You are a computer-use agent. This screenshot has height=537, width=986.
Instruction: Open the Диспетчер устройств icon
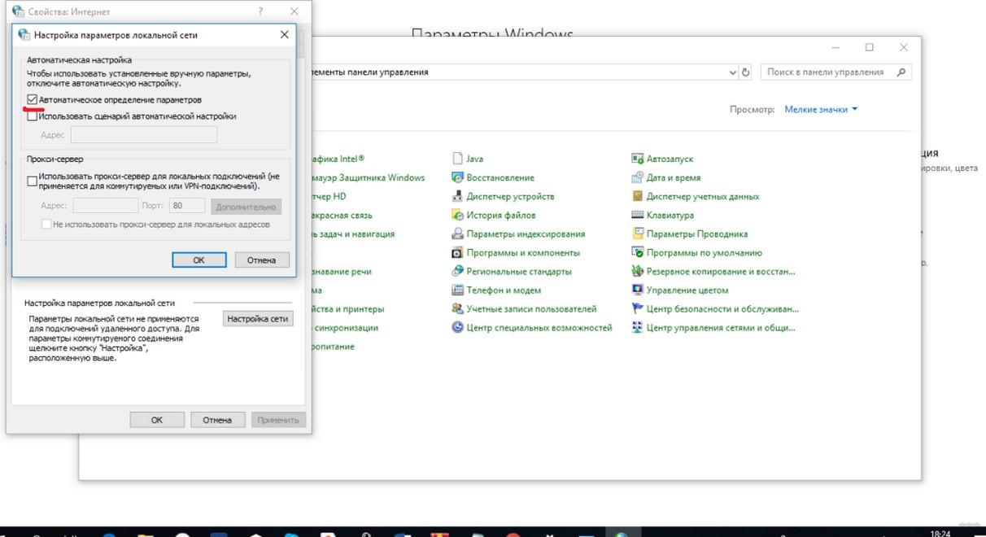(458, 196)
